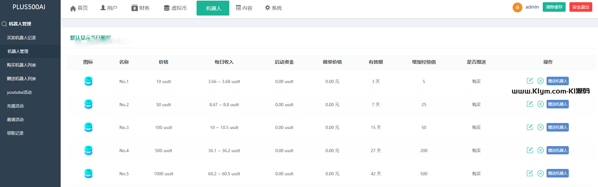The height and width of the screenshot is (187, 598).
Task: Remove robot No.3 with the delete icon
Action: pos(540,127)
